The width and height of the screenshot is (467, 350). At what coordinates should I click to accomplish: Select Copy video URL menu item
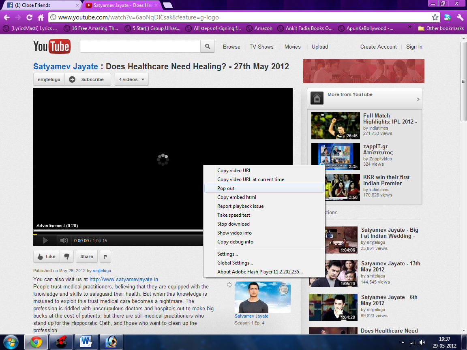pyautogui.click(x=264, y=171)
